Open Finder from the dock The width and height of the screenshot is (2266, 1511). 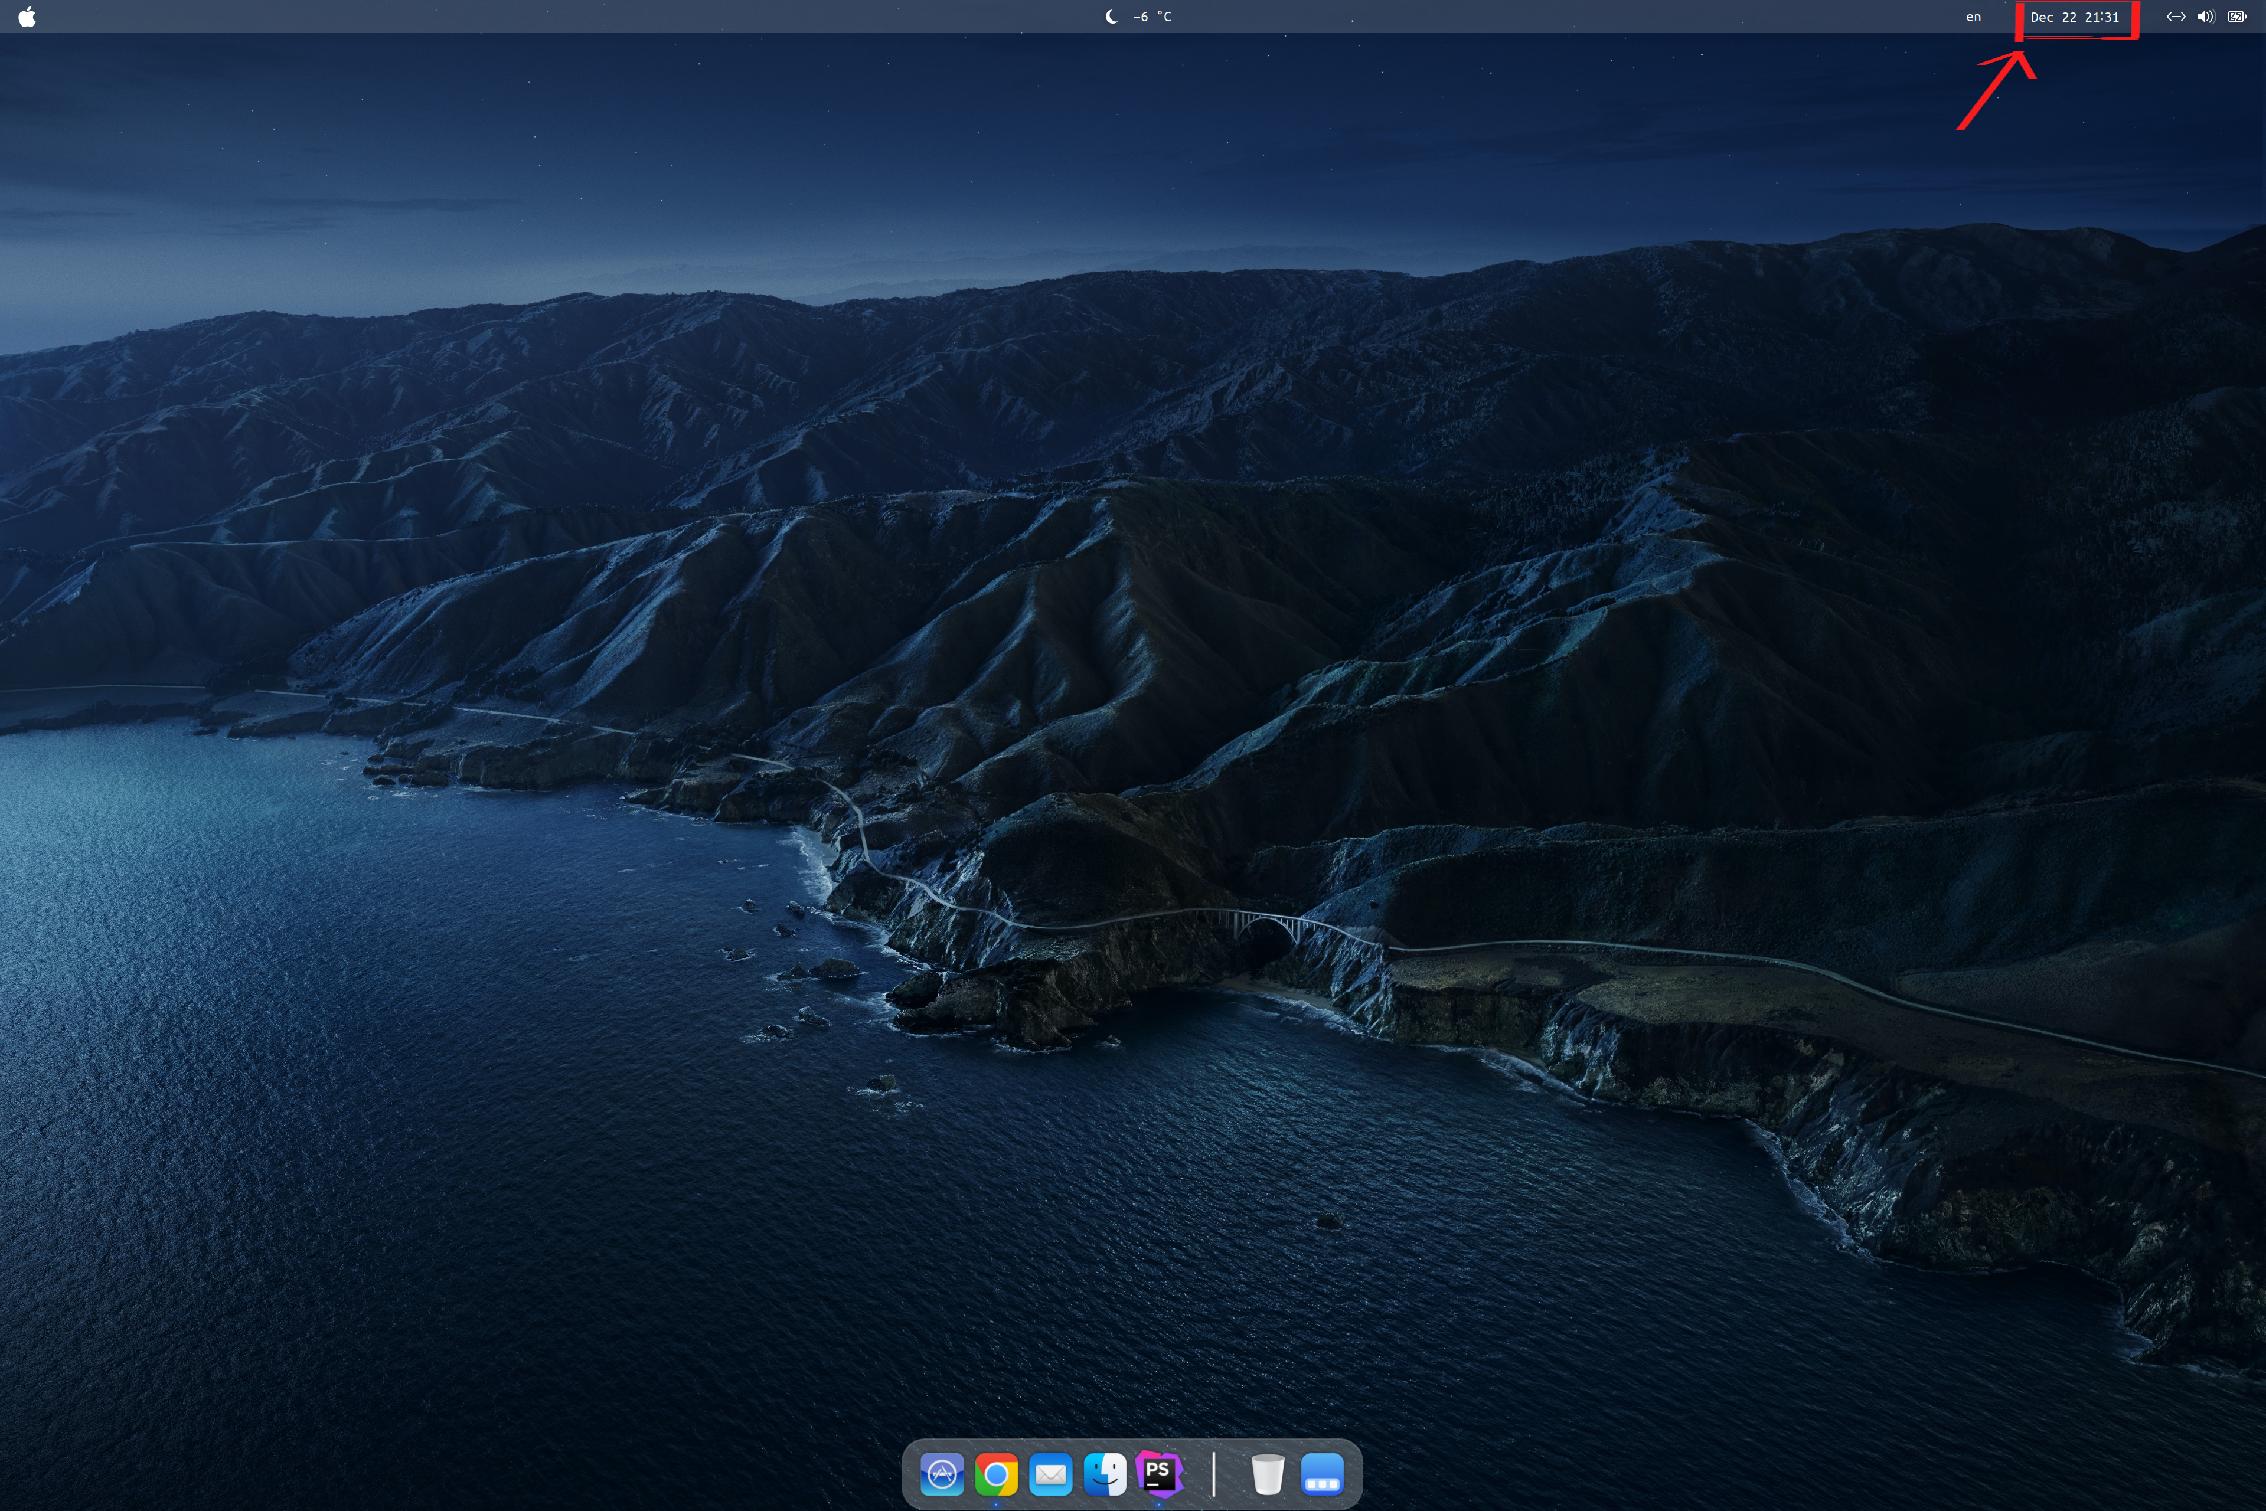pyautogui.click(x=1105, y=1473)
